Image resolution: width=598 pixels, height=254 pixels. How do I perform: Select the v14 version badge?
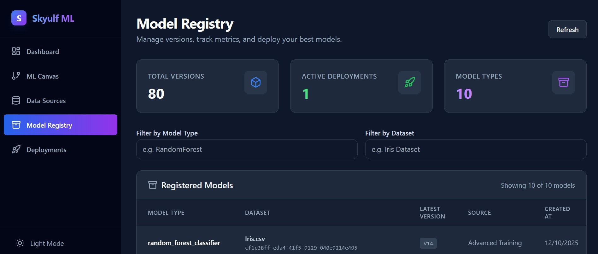click(x=428, y=243)
